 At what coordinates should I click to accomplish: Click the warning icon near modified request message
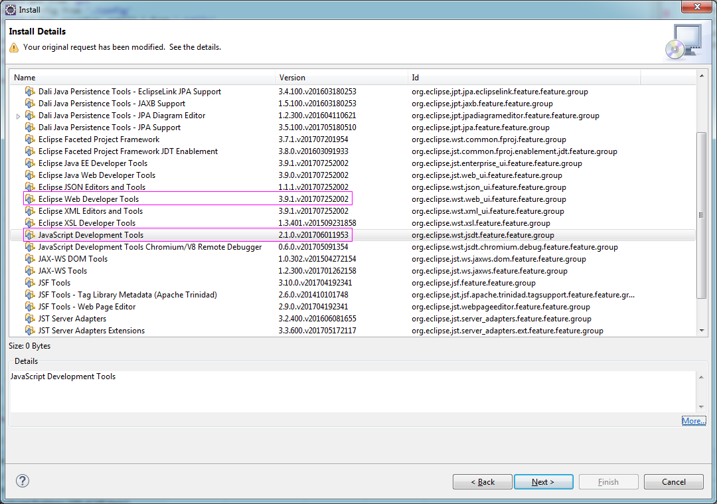[14, 48]
